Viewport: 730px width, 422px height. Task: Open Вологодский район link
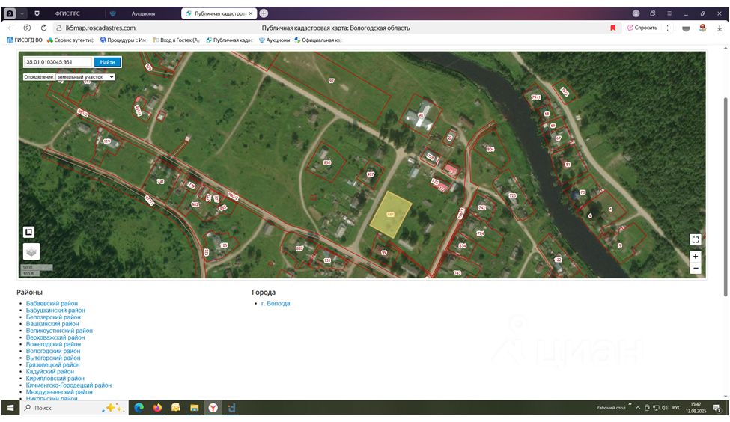coord(53,351)
